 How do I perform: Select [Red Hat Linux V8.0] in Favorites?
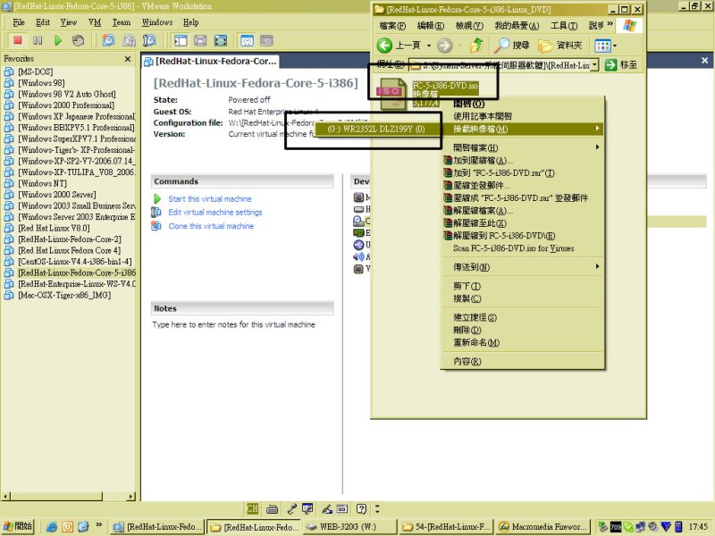pyautogui.click(x=54, y=228)
